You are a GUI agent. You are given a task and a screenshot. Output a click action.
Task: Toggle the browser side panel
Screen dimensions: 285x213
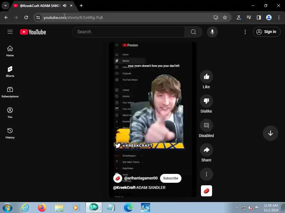coord(259,17)
